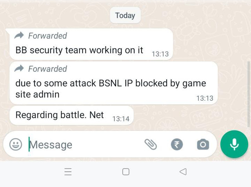Tap the green microphone button

[x=234, y=144]
